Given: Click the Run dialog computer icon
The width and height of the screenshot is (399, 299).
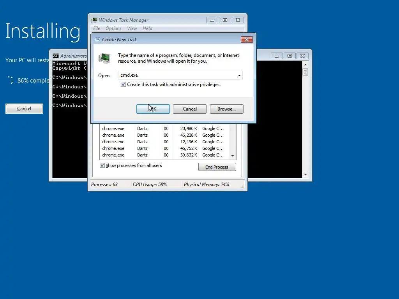Looking at the screenshot, I should pyautogui.click(x=104, y=58).
